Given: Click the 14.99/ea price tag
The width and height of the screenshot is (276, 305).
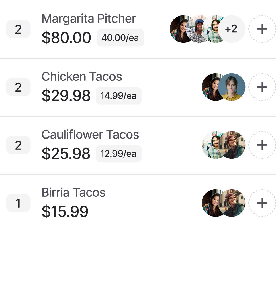Looking at the screenshot, I should tap(118, 96).
